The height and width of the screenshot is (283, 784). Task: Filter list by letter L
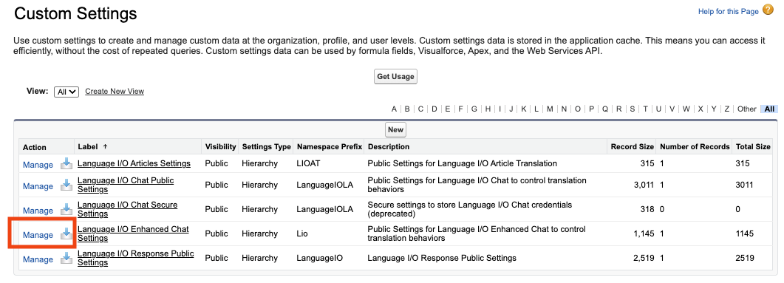click(x=536, y=109)
